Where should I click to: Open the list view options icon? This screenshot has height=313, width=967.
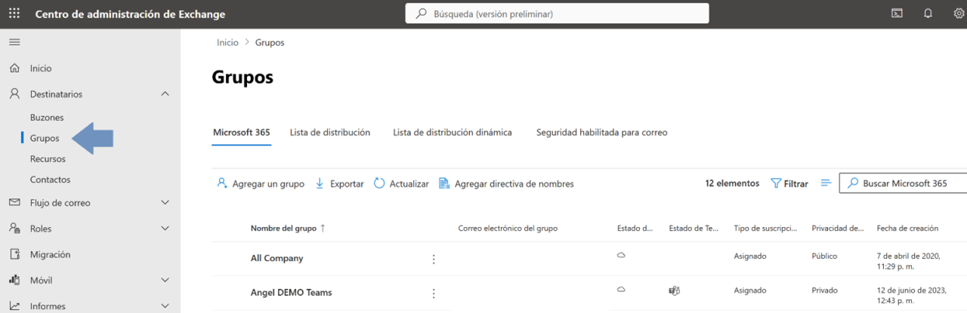coord(826,183)
